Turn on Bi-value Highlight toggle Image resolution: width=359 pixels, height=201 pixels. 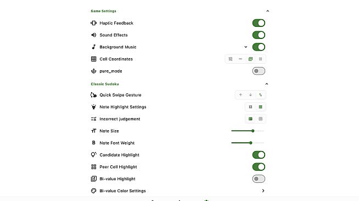259,179
